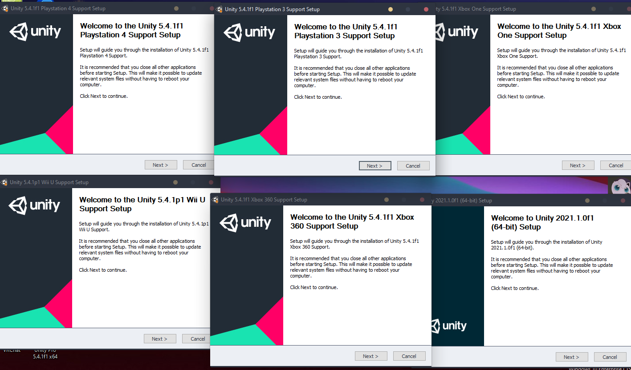Select the Xbox 360 Support Setup title bar text

tap(264, 200)
